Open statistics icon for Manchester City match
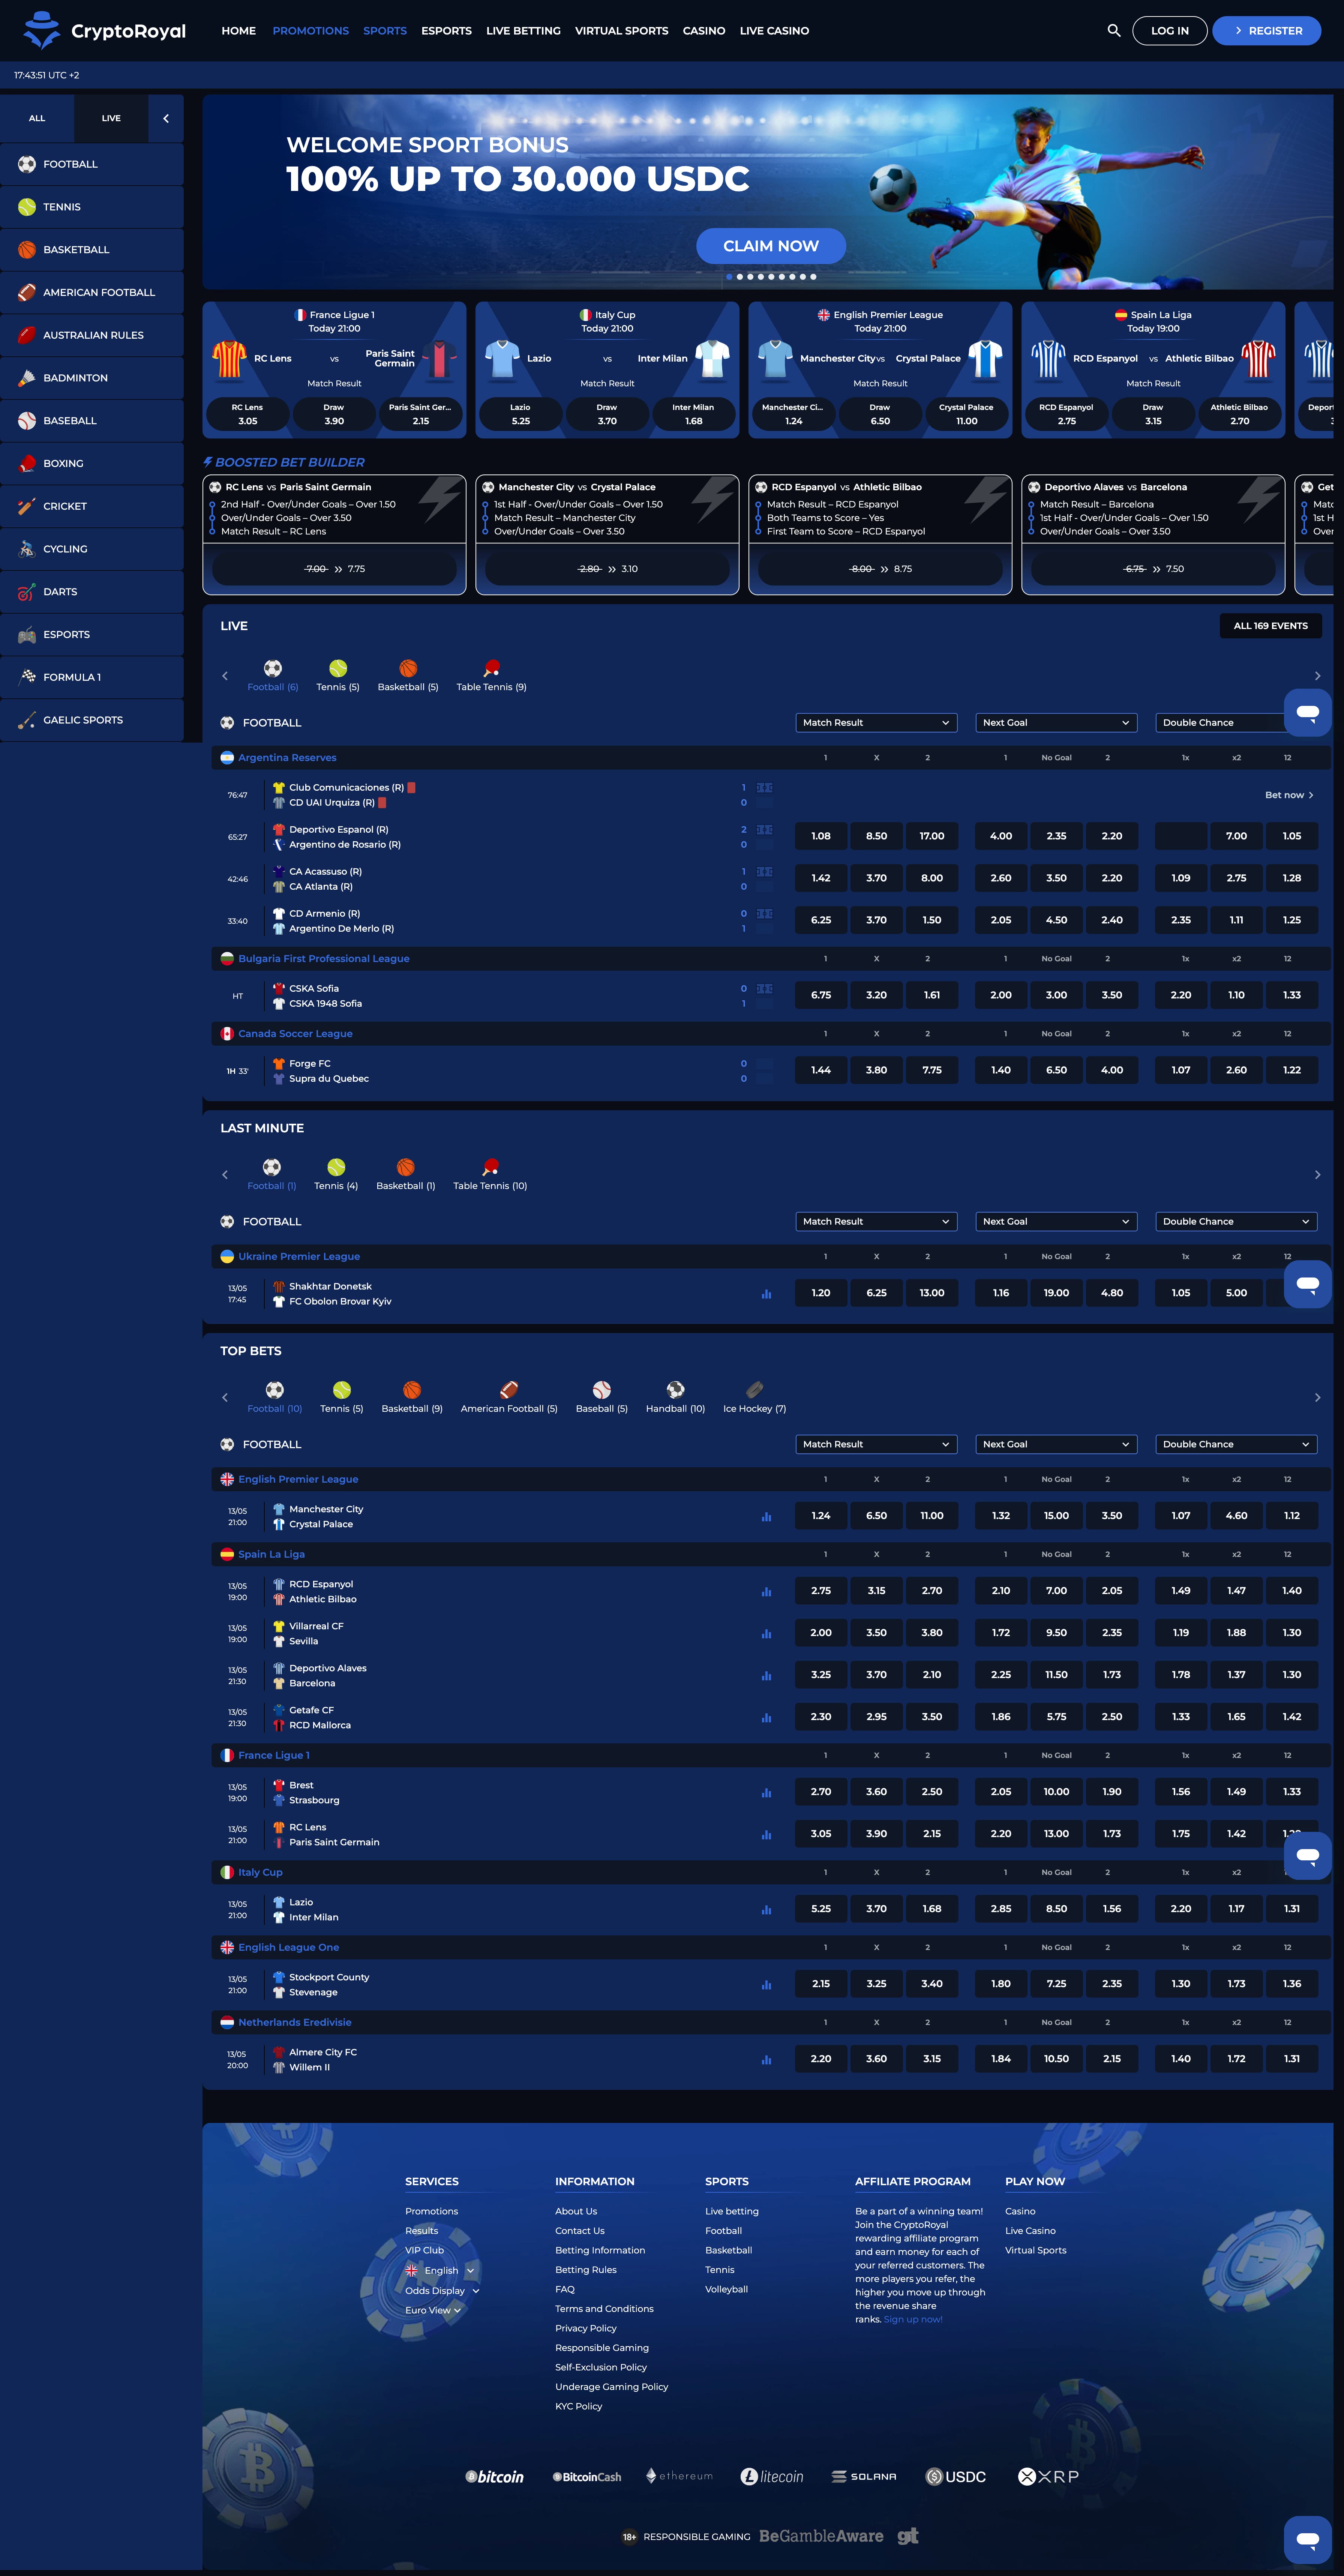Image resolution: width=1344 pixels, height=2576 pixels. [766, 1517]
